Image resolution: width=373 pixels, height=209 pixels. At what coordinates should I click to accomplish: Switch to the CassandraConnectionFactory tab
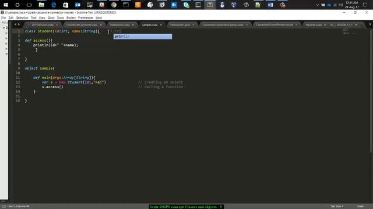223,25
